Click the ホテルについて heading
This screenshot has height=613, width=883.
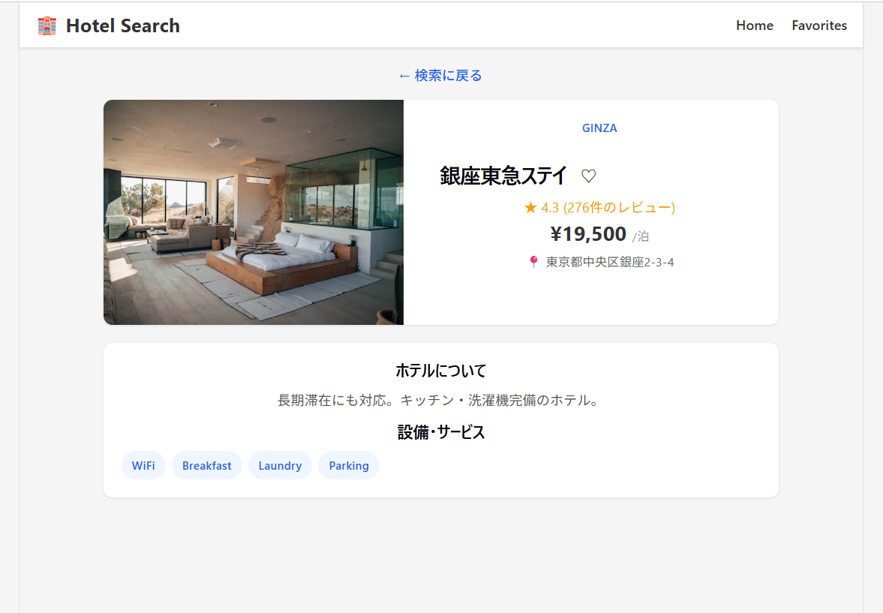coord(441,371)
